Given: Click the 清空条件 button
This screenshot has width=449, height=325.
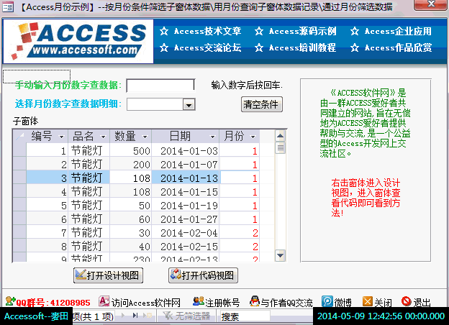Looking at the screenshot, I should click(262, 104).
